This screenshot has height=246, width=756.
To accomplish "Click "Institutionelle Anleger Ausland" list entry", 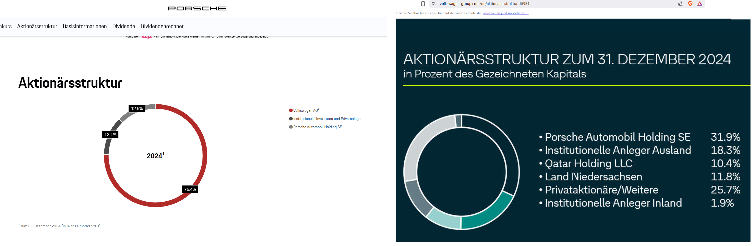I will [618, 150].
